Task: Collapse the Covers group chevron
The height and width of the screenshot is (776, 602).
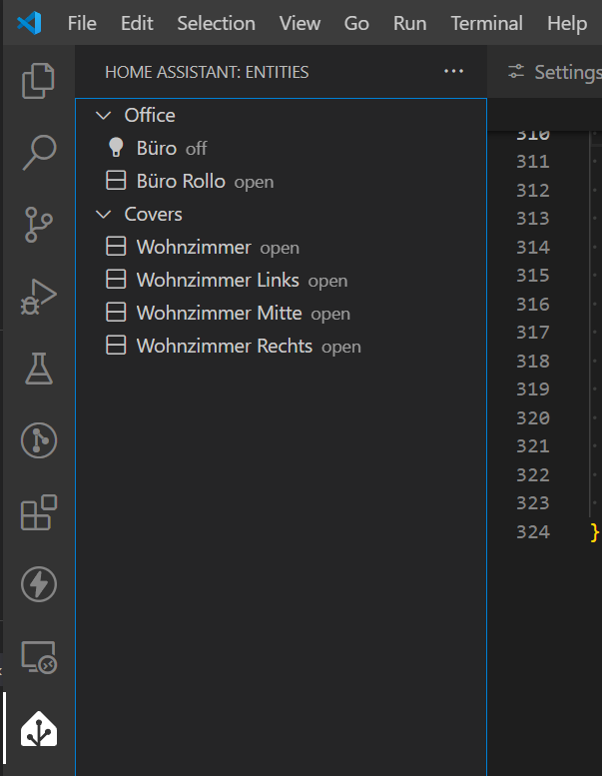Action: [x=103, y=215]
